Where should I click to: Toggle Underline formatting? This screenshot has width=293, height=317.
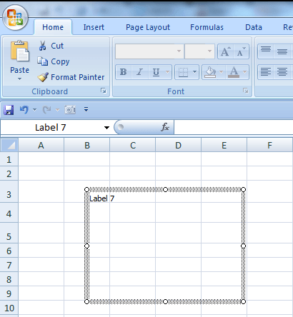point(156,72)
